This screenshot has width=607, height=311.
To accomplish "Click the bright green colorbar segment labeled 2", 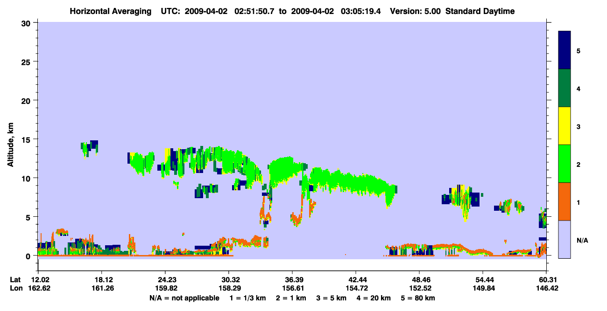I will 565,164.
